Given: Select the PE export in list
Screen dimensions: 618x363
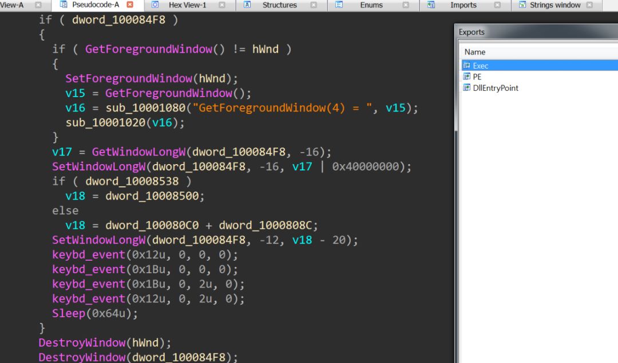Looking at the screenshot, I should (x=477, y=77).
